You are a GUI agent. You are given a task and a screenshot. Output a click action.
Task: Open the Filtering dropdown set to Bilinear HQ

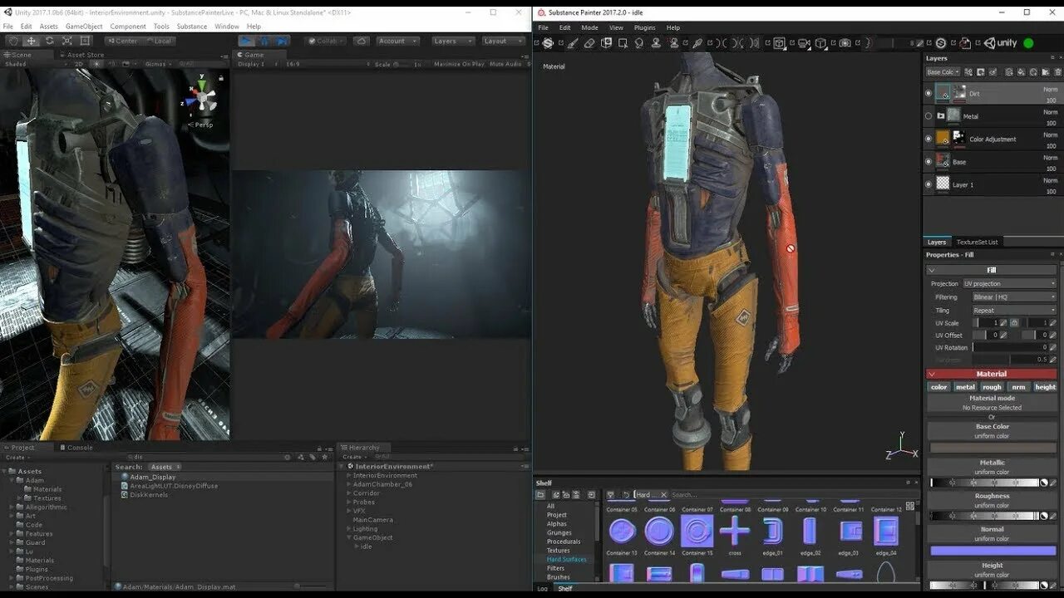click(1014, 297)
